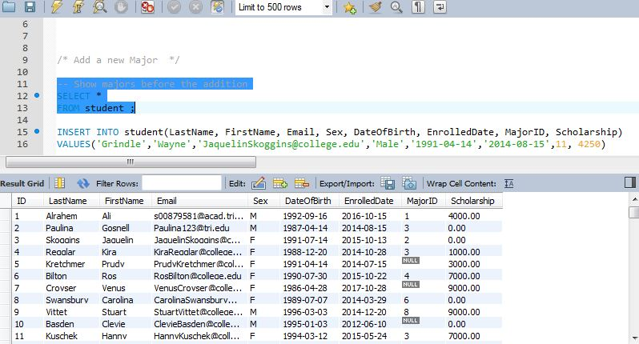Select the Jaquelin first name cell
Screen dimensions: 639x344
pyautogui.click(x=126, y=240)
